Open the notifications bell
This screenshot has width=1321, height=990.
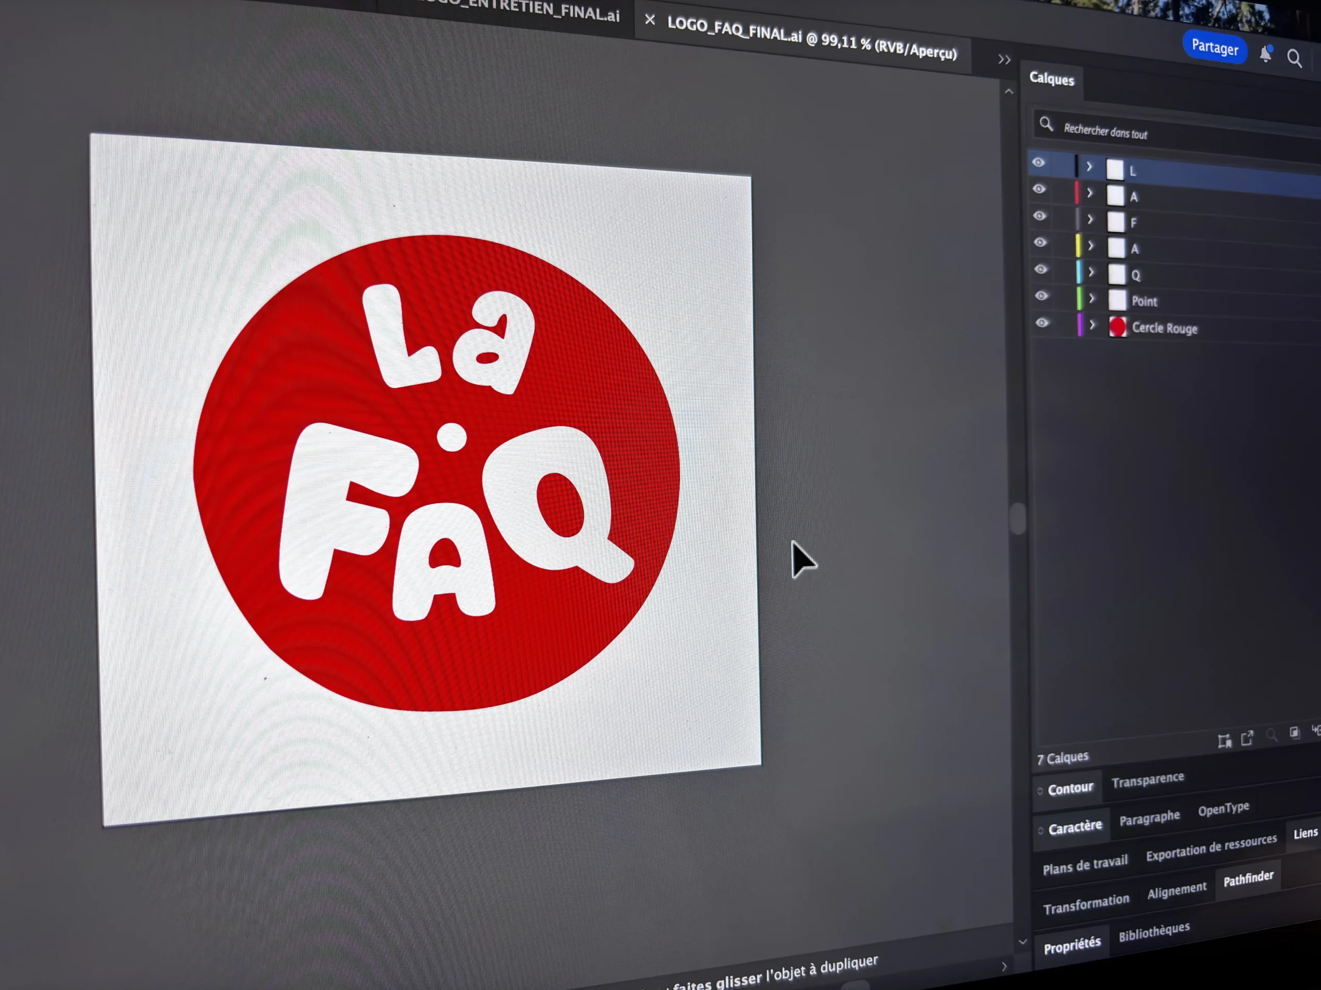coord(1265,54)
